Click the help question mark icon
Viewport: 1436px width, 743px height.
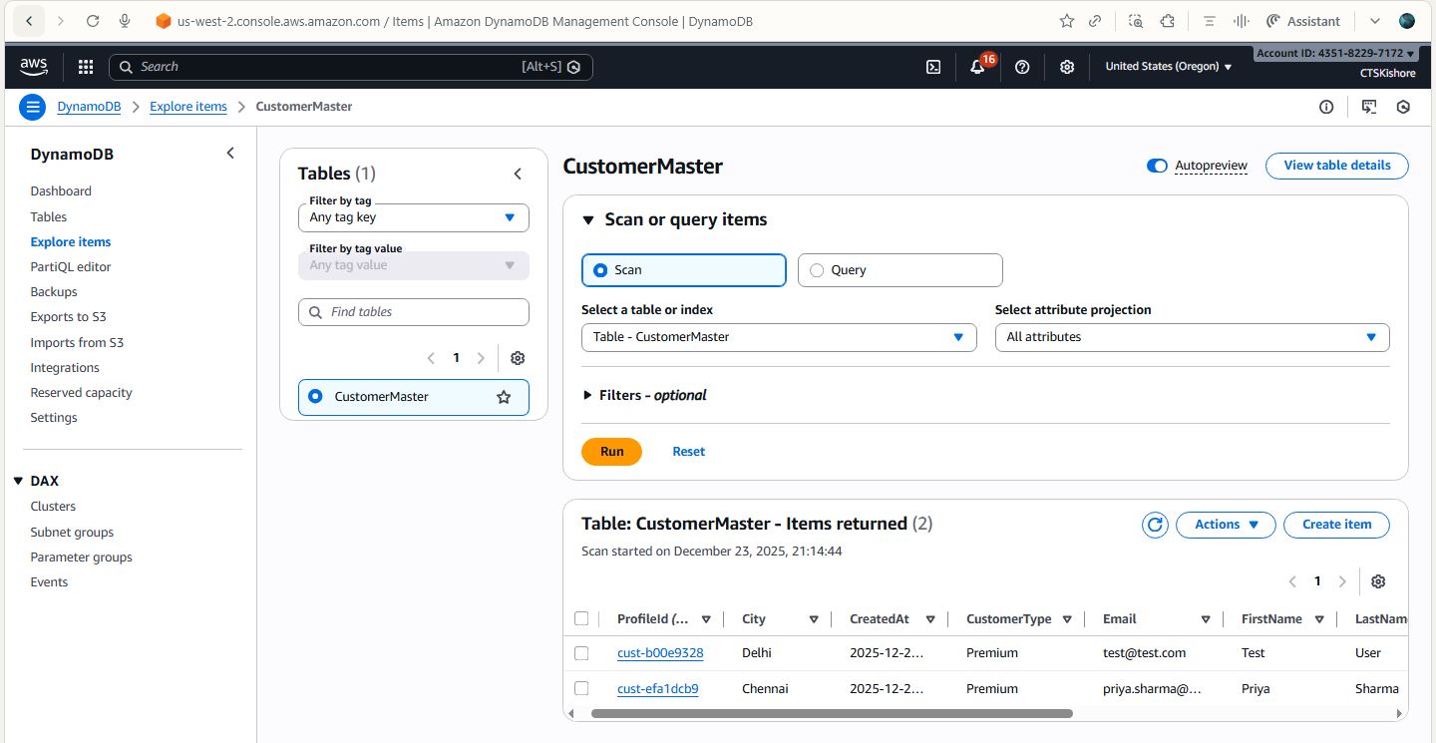click(1022, 67)
